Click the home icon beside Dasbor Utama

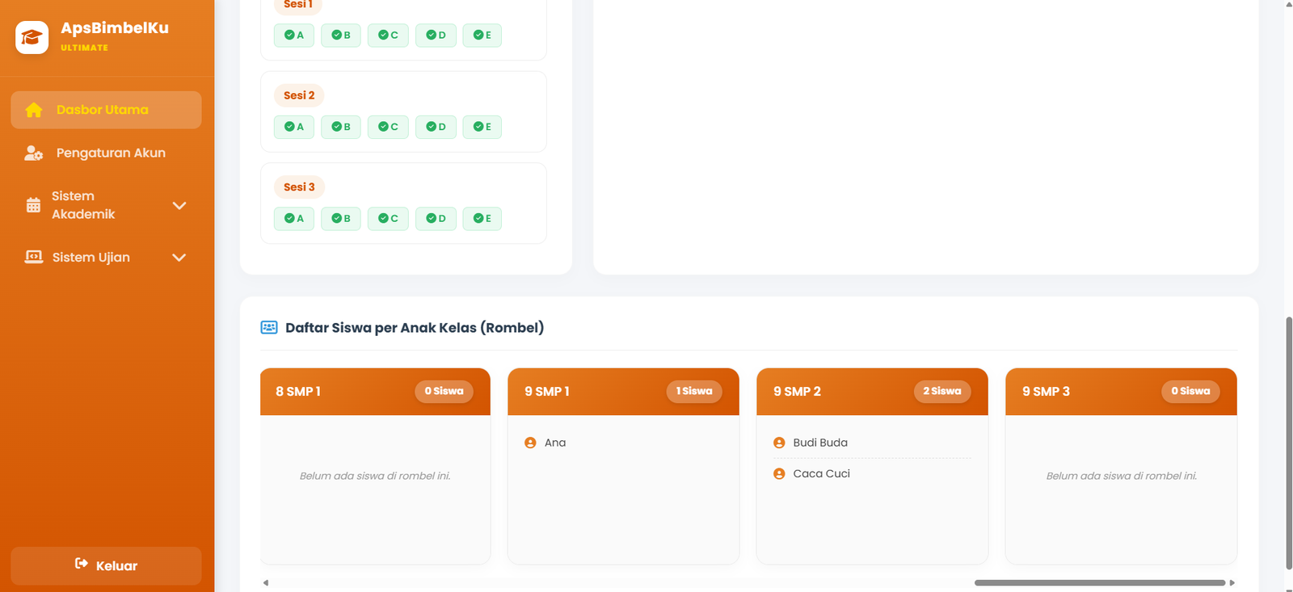(x=33, y=110)
